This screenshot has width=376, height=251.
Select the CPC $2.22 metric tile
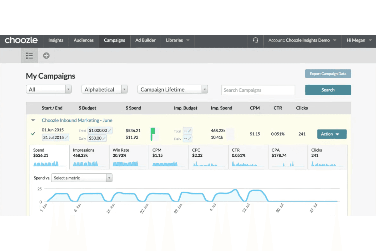coord(208,157)
